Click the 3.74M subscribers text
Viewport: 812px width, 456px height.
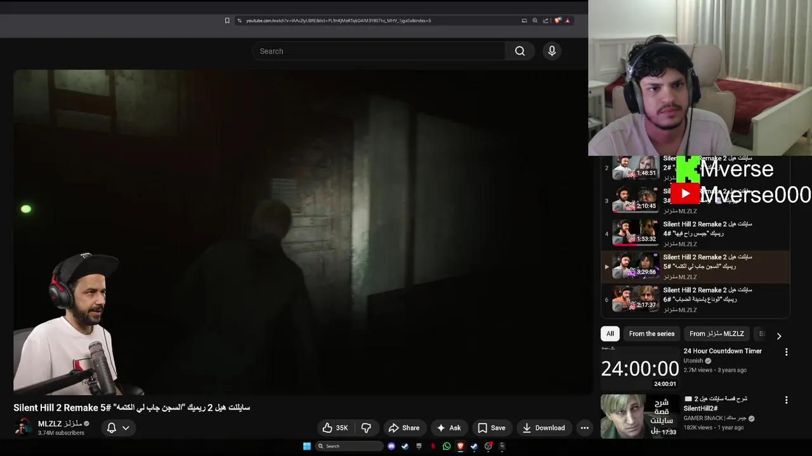pyautogui.click(x=61, y=433)
